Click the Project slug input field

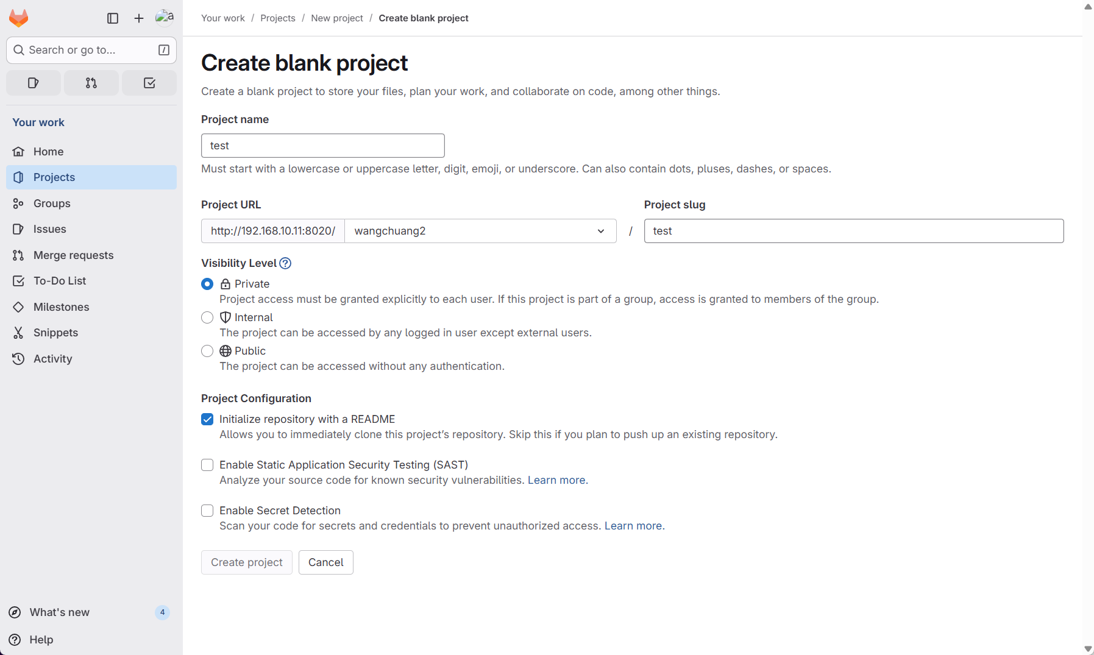coord(853,231)
